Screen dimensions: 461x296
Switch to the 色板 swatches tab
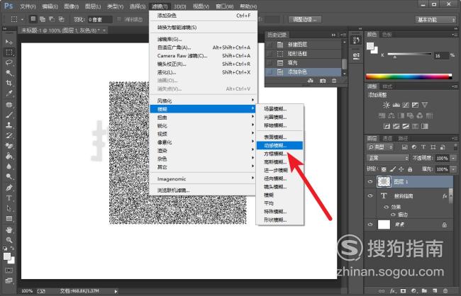point(387,35)
